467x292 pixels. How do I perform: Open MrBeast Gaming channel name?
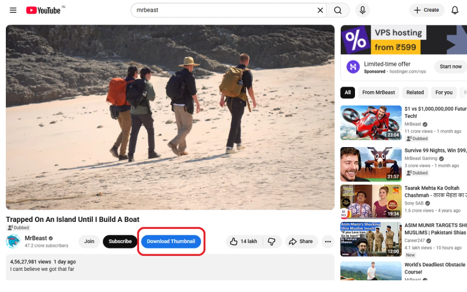coord(421,158)
